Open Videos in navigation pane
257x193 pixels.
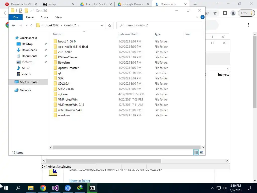click(x=26, y=74)
